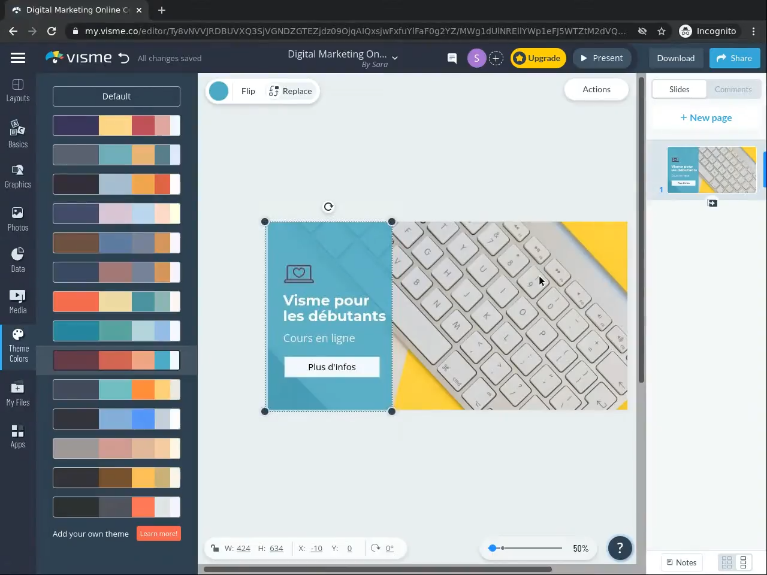Switch to grid view of slides
The height and width of the screenshot is (575, 767).
pyautogui.click(x=727, y=562)
